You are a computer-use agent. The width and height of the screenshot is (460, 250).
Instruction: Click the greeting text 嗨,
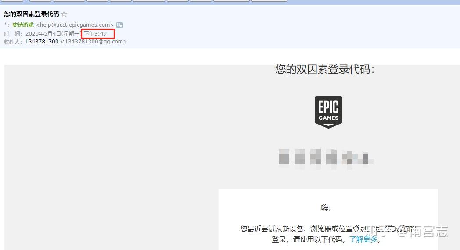point(326,208)
